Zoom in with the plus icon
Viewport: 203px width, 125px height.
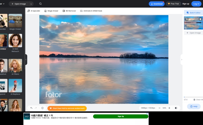click(169, 108)
